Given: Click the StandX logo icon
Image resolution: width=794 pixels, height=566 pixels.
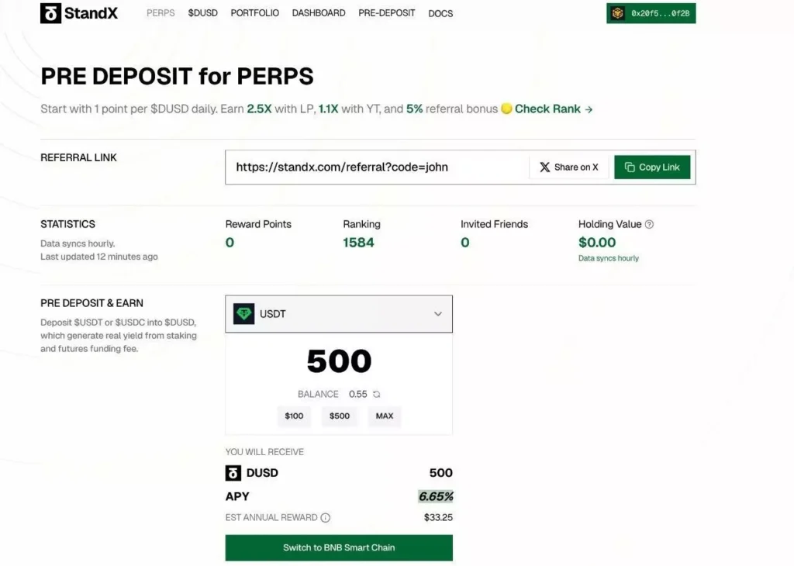Looking at the screenshot, I should (x=50, y=13).
